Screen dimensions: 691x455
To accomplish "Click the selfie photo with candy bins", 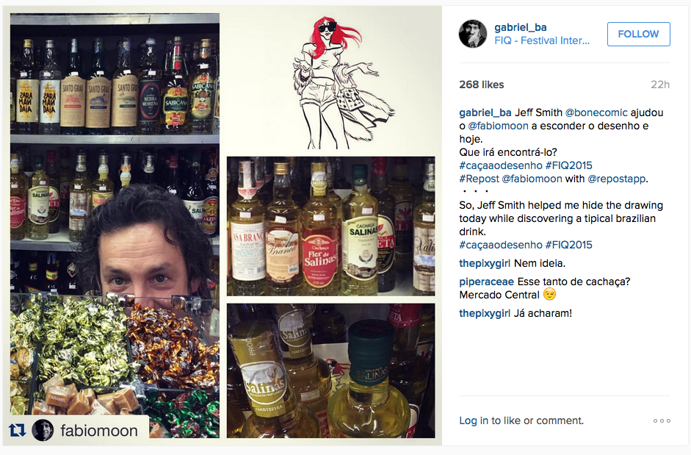I will (x=115, y=226).
